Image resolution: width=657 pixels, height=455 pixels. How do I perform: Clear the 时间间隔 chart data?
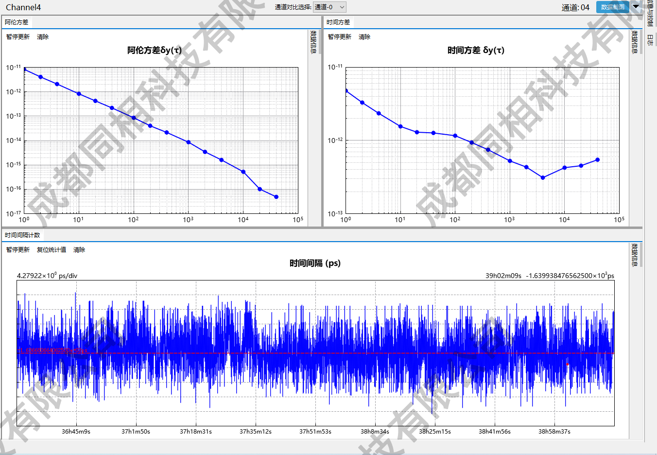(79, 250)
